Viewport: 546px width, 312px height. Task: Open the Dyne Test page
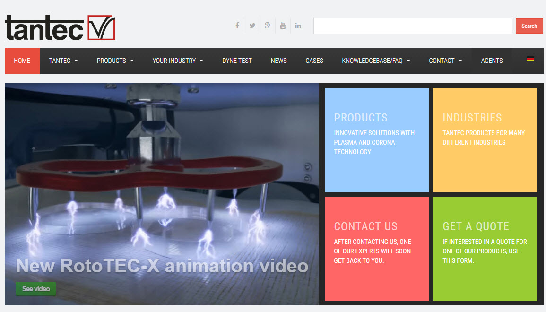tap(237, 61)
